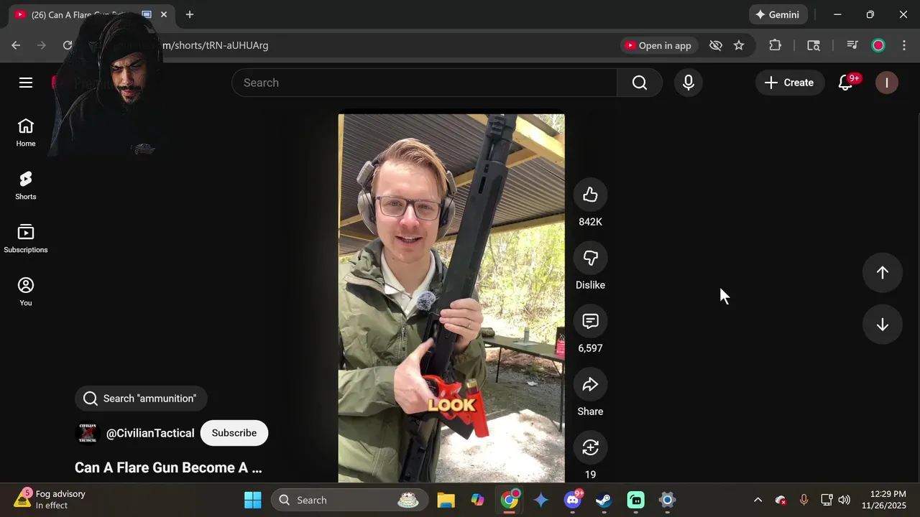Subscribe to CivilianTactical
The width and height of the screenshot is (920, 517).
[234, 433]
